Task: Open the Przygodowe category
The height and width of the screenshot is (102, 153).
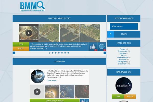Action: [123, 51]
